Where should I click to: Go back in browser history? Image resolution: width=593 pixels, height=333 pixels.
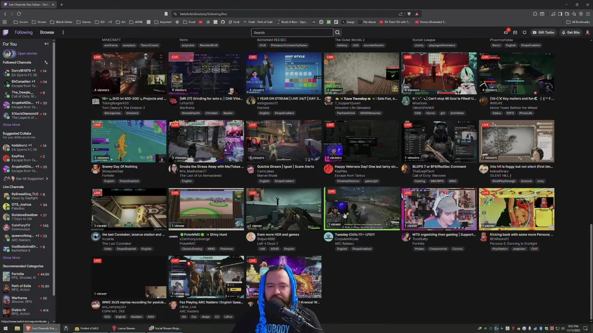tap(5, 14)
